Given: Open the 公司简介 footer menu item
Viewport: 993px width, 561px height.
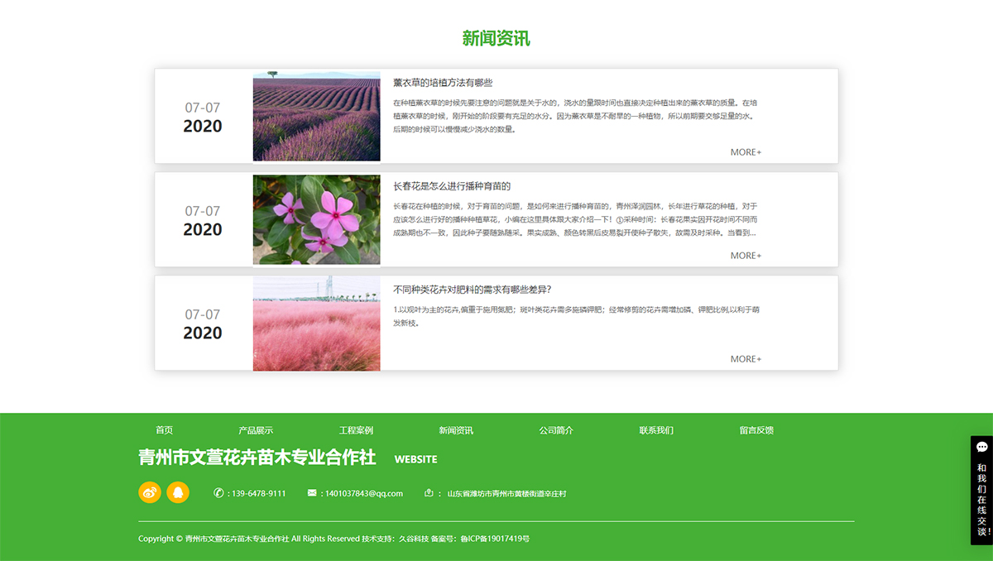Looking at the screenshot, I should [556, 430].
